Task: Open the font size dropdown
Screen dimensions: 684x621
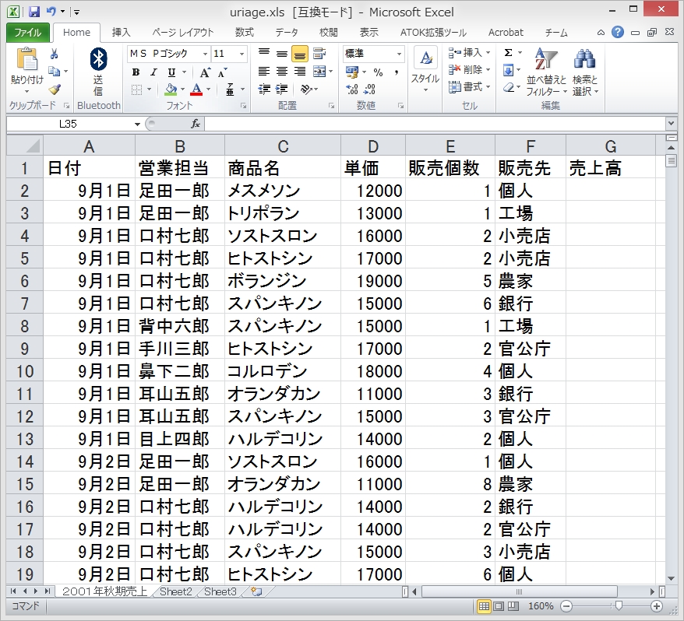Action: pos(242,54)
